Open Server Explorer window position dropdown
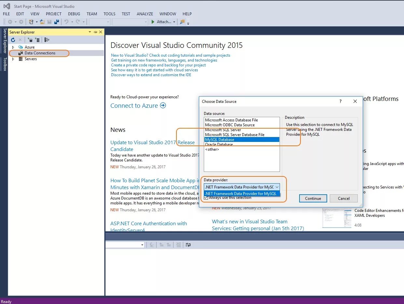The image size is (404, 304). click(x=90, y=32)
